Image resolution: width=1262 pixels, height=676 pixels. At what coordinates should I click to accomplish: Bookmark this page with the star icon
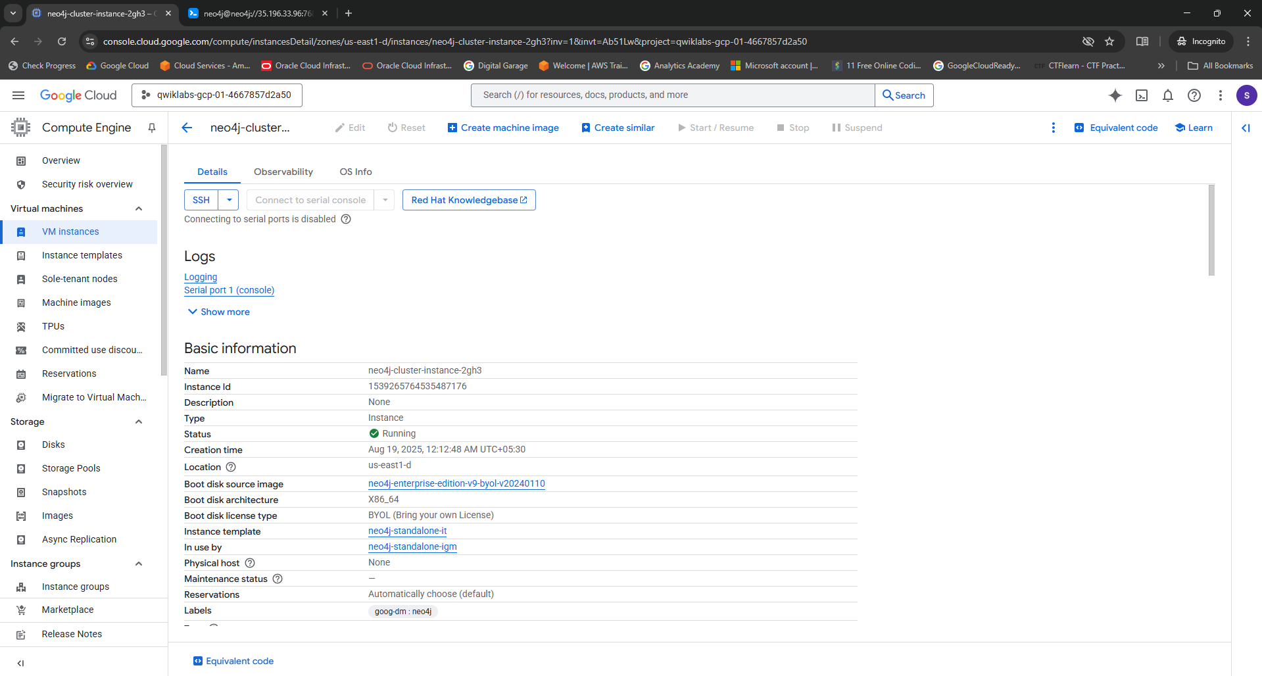[1109, 41]
